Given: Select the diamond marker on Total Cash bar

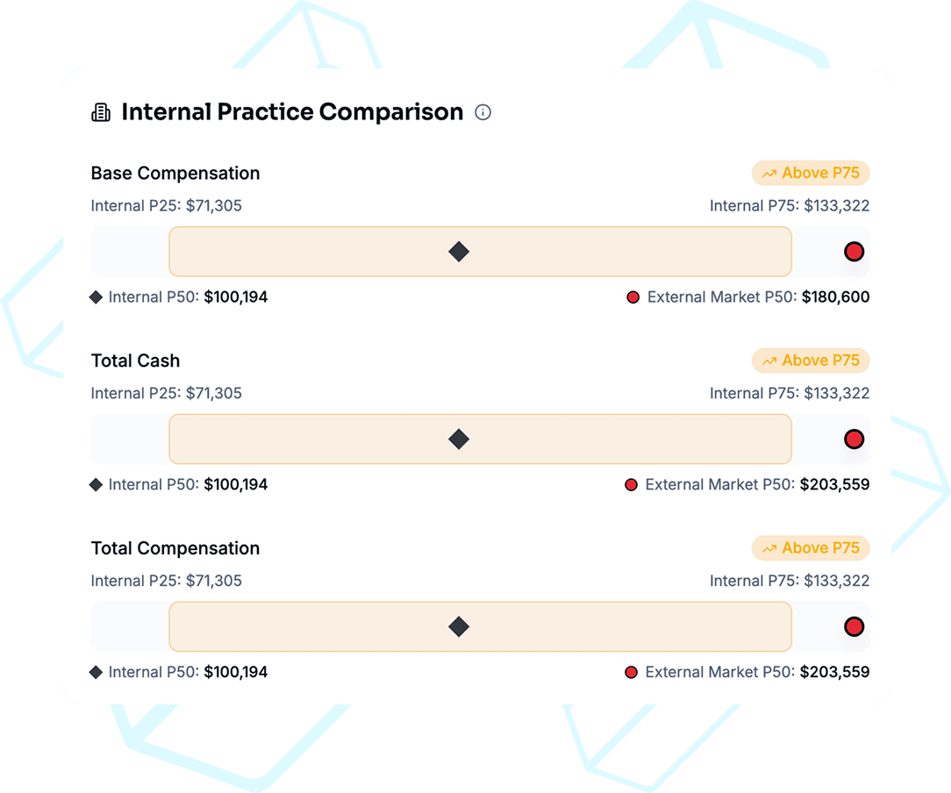Looking at the screenshot, I should pos(457,439).
